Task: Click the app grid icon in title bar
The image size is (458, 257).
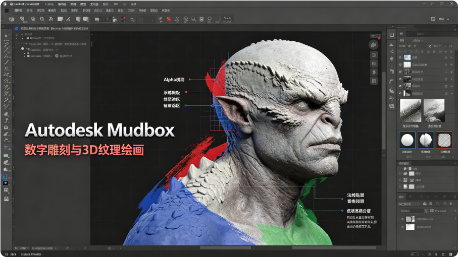Action: (5, 4)
